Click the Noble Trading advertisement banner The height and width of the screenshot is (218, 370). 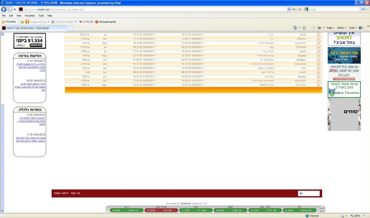click(344, 90)
